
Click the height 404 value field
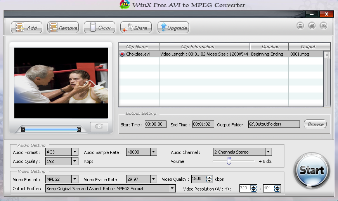coord(269,188)
